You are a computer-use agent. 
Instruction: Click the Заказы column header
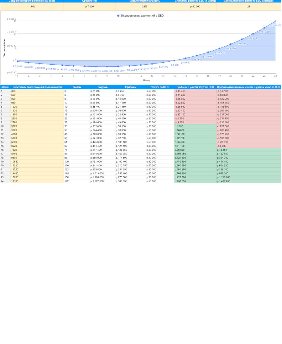76,87
